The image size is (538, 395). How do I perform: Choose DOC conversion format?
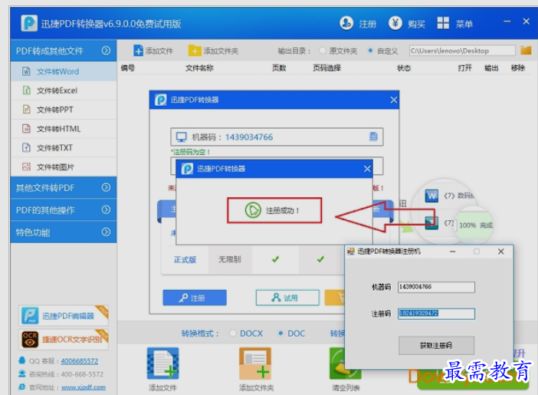point(280,333)
